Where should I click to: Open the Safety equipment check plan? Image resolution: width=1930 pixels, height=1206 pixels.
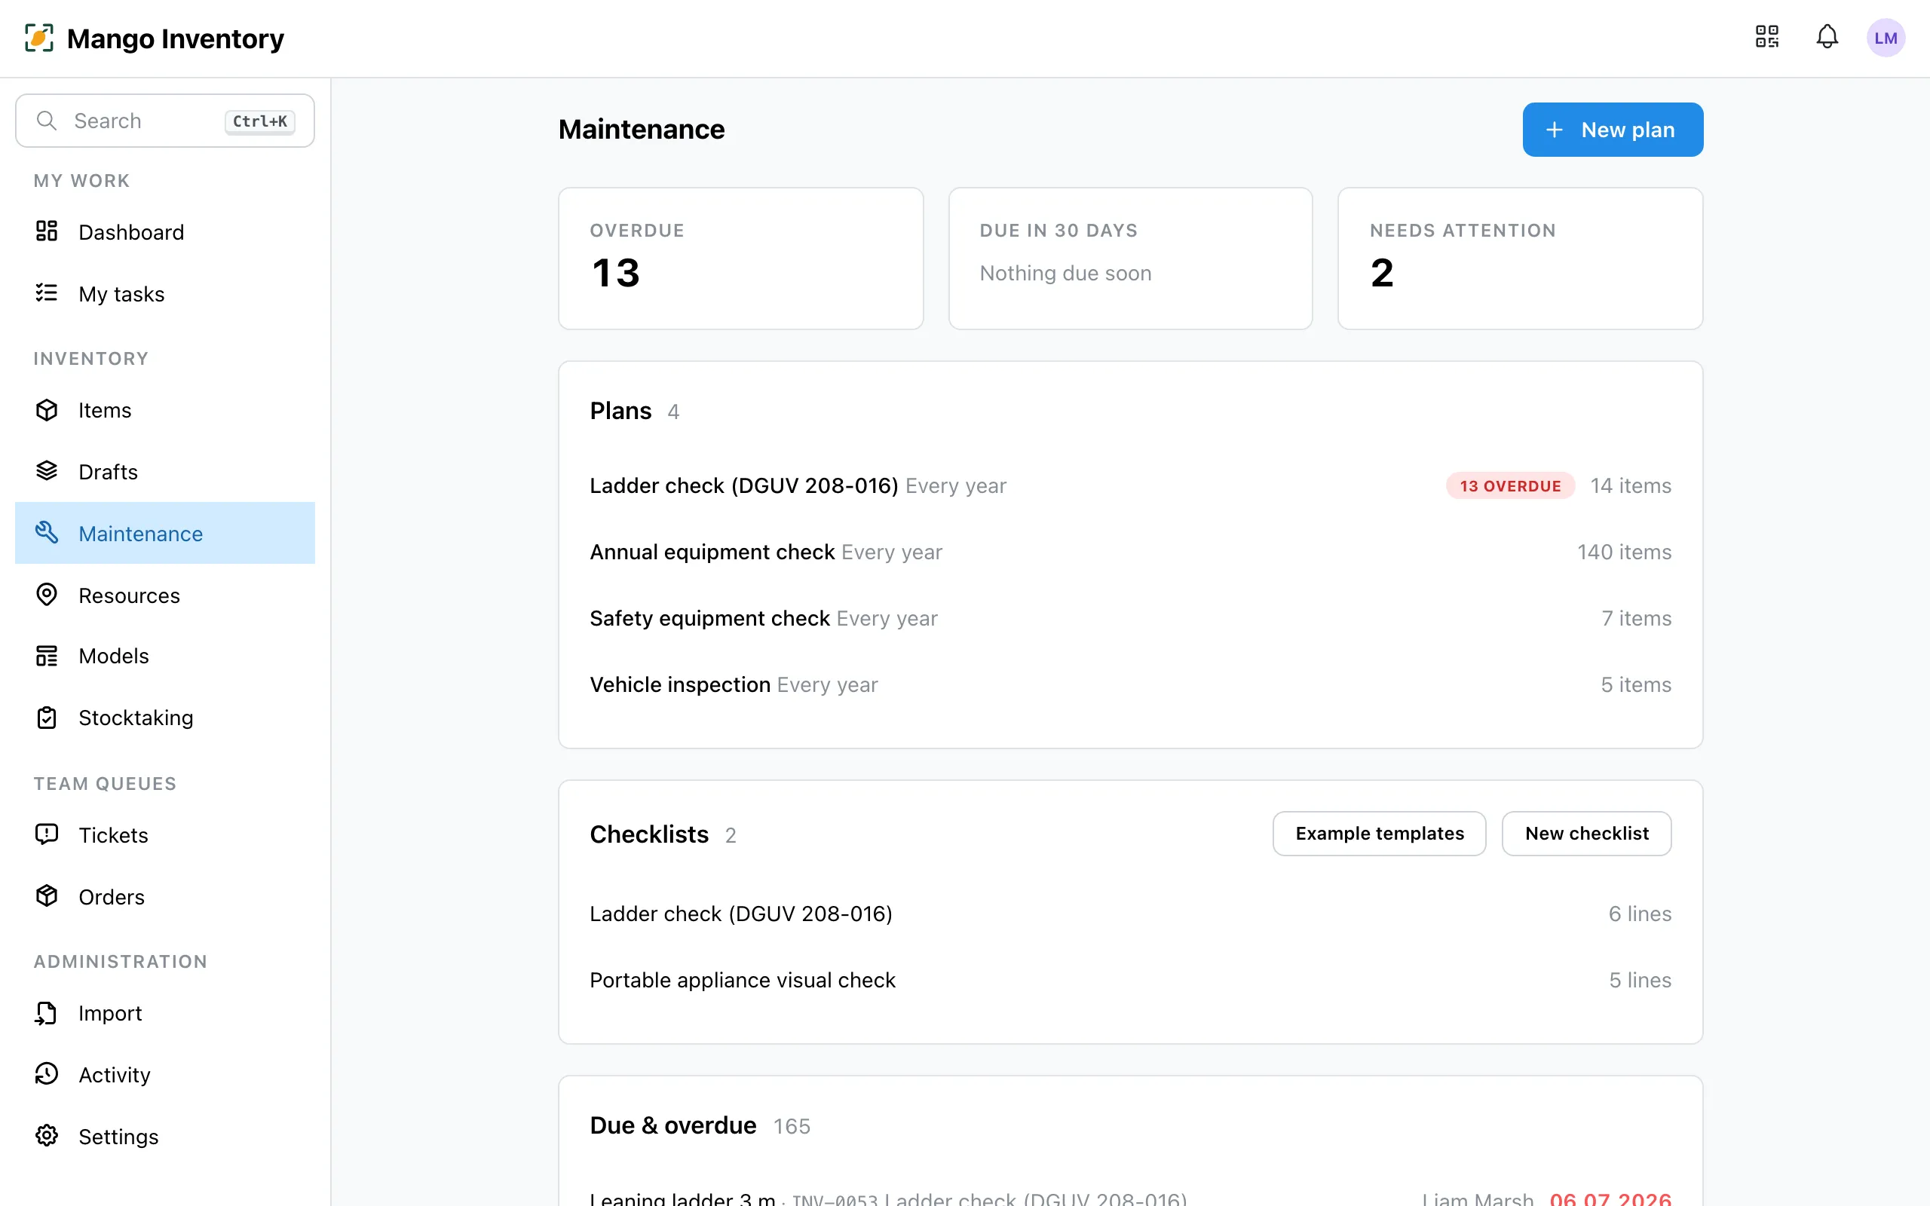pyautogui.click(x=1130, y=618)
